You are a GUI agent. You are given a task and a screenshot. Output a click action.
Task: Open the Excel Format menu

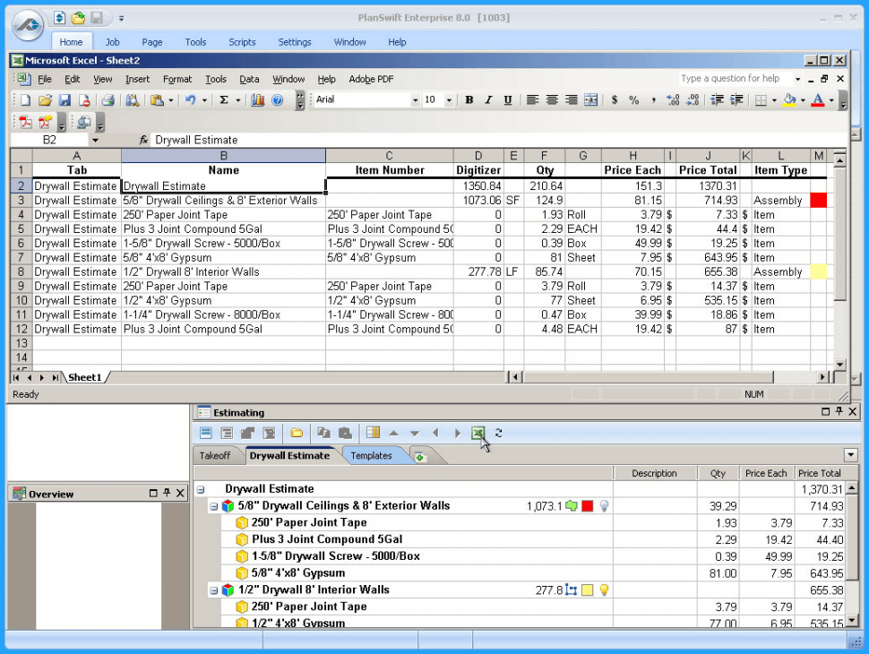click(177, 79)
